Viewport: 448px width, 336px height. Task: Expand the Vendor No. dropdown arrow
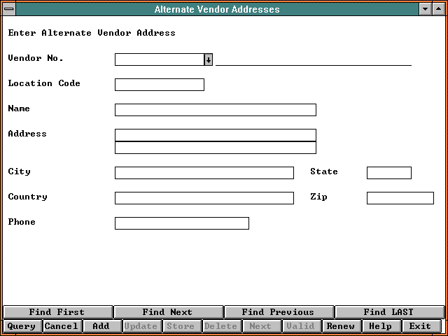[209, 59]
